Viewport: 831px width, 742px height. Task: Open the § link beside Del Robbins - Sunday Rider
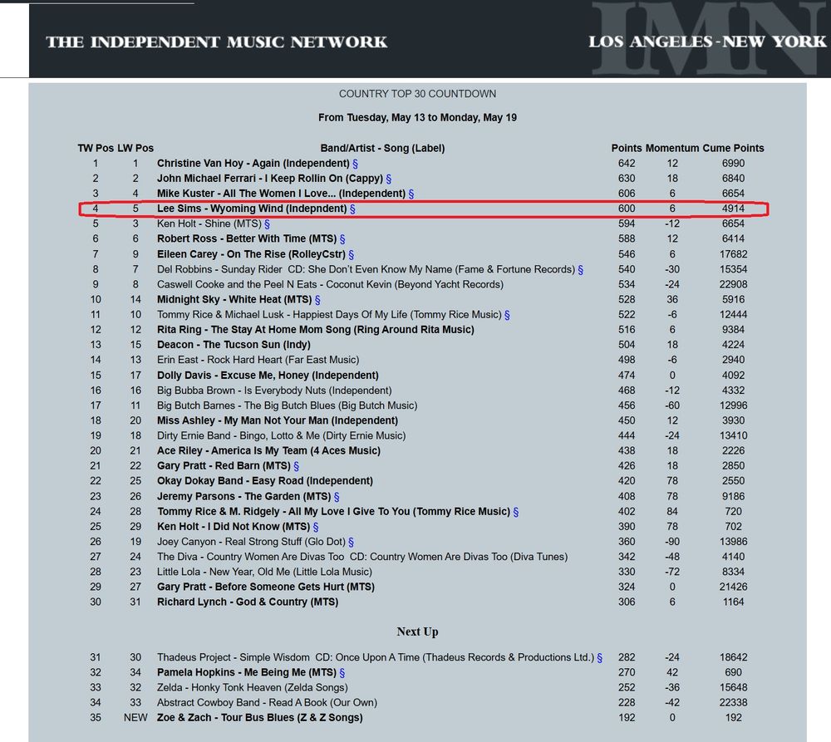pyautogui.click(x=580, y=270)
